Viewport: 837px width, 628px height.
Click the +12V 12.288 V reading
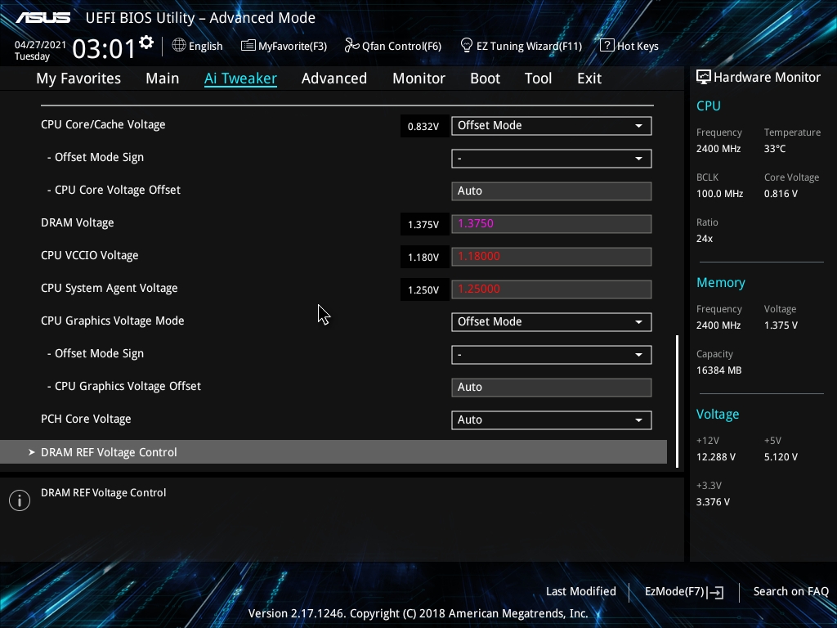716,457
